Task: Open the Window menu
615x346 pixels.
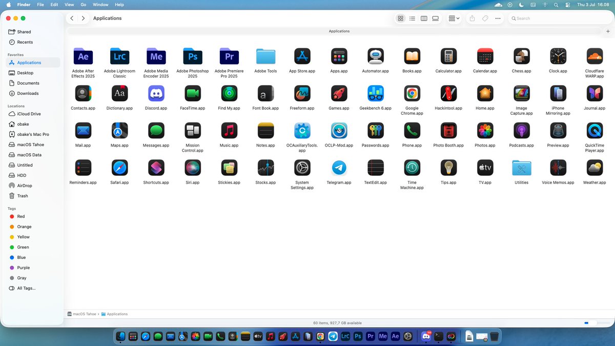Action: (100, 5)
